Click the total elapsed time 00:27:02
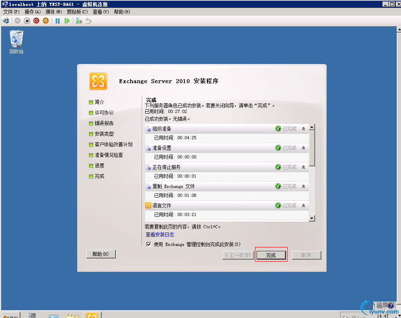Image resolution: width=401 pixels, height=318 pixels. (177, 111)
